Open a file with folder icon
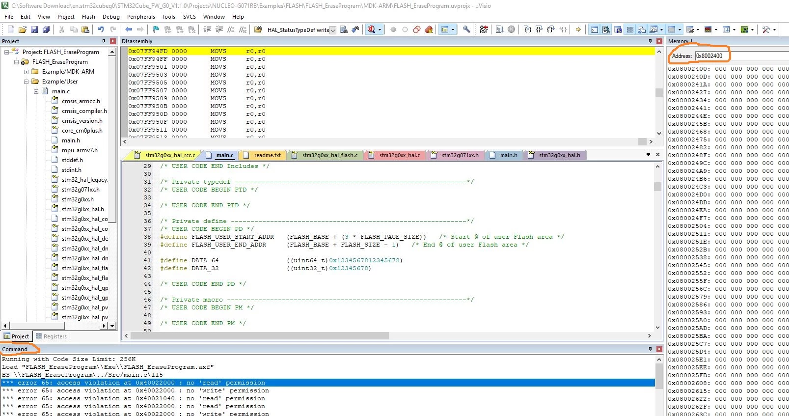The width and height of the screenshot is (789, 416). pyautogui.click(x=23, y=29)
